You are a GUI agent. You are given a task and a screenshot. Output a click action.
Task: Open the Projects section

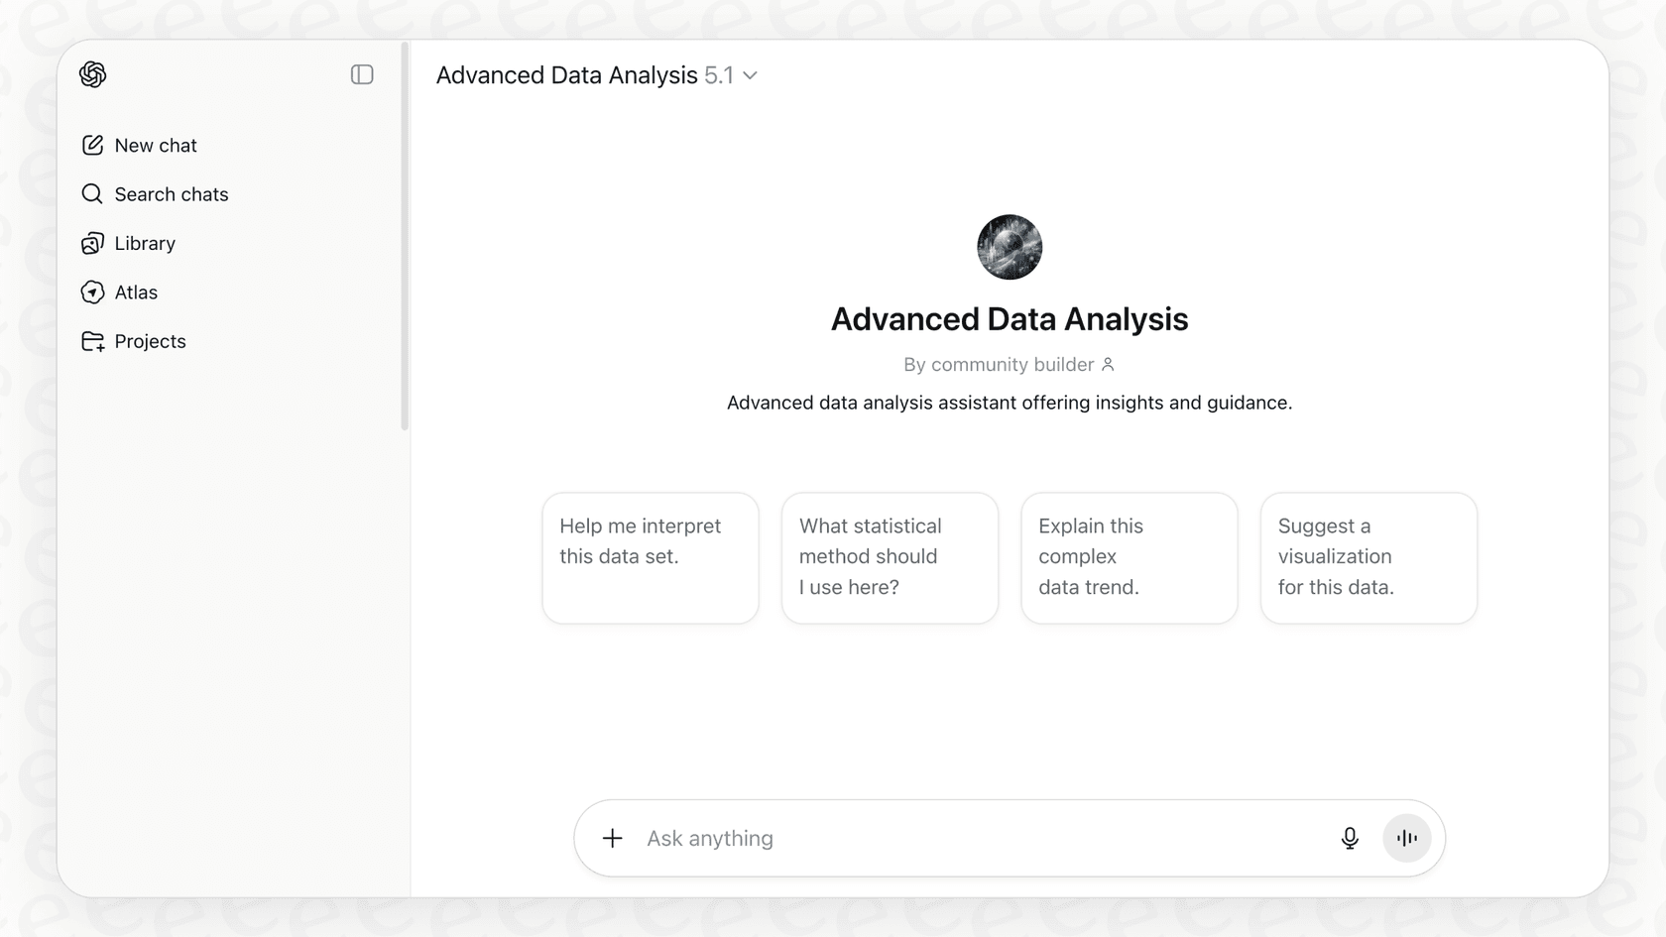pyautogui.click(x=150, y=341)
